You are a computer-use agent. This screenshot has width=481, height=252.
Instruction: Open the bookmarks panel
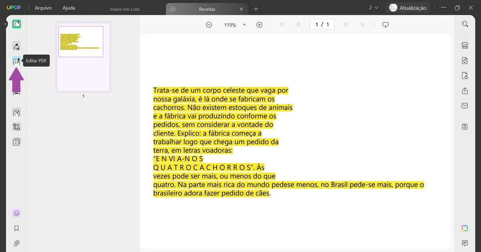pyautogui.click(x=16, y=228)
